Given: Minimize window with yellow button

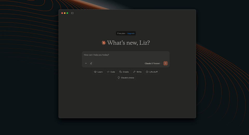Looking at the screenshot, I should (x=65, y=13).
